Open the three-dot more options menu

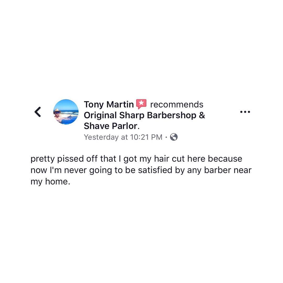pyautogui.click(x=245, y=112)
